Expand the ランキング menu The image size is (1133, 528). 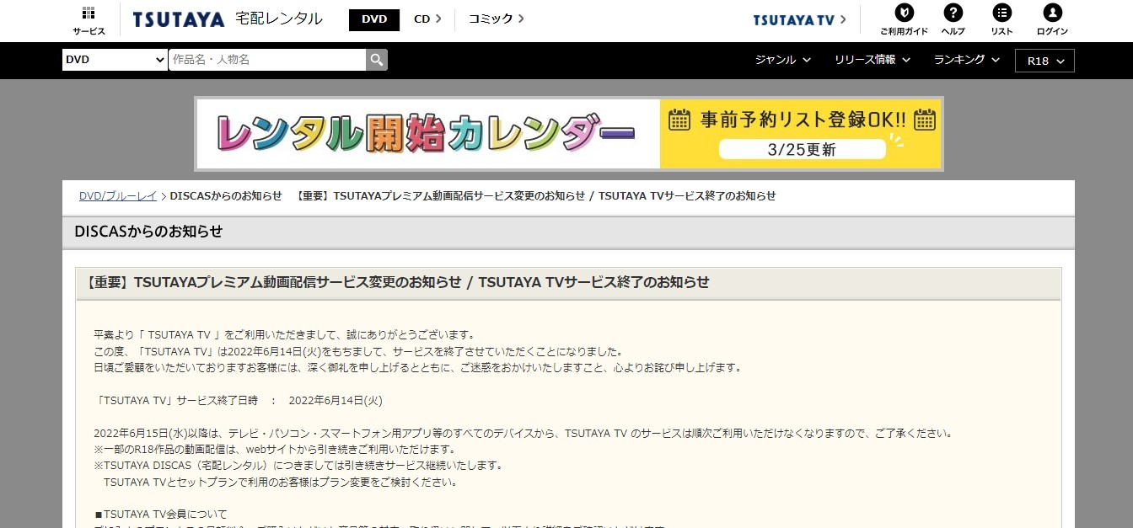click(x=967, y=60)
